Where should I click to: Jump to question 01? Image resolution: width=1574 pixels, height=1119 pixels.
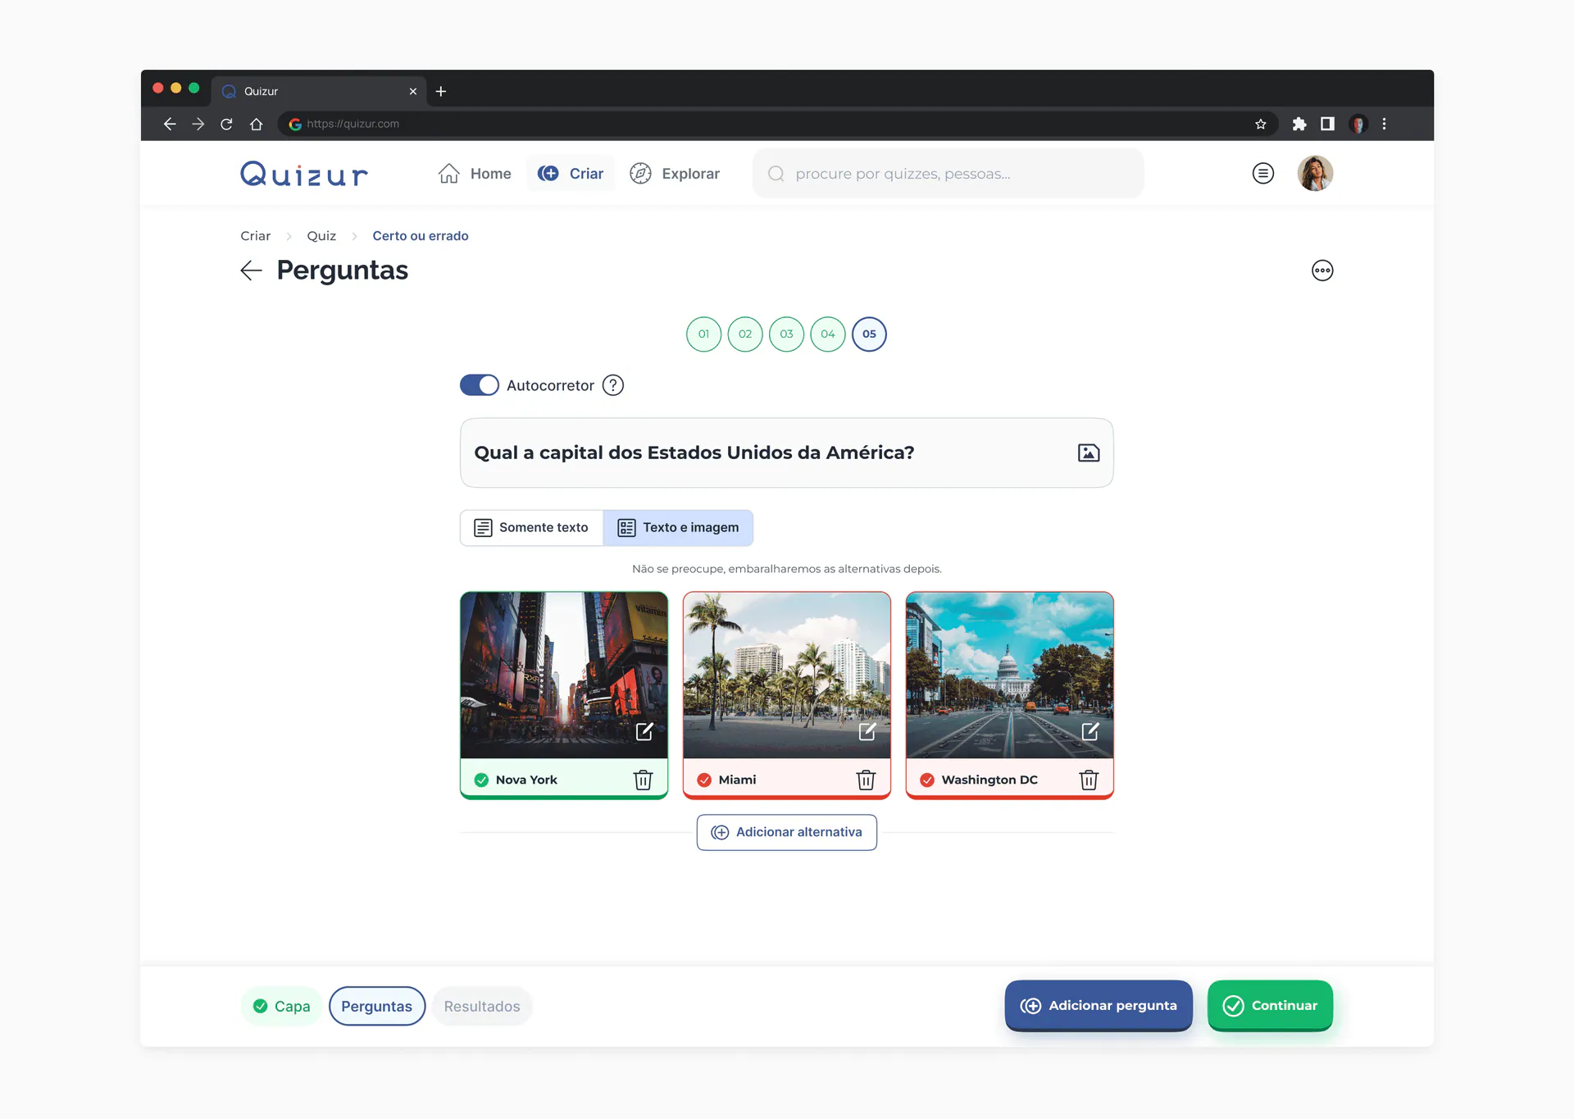(x=703, y=334)
